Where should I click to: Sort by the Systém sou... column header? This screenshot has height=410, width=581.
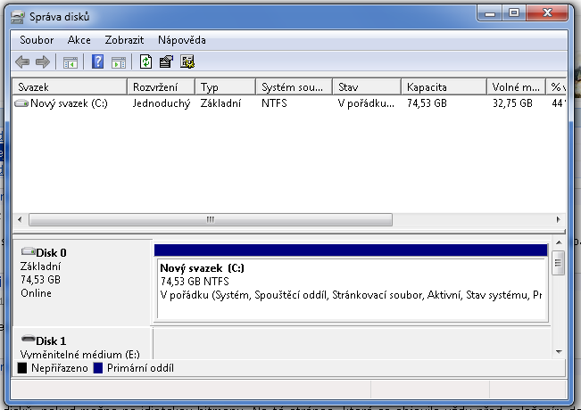pos(295,87)
